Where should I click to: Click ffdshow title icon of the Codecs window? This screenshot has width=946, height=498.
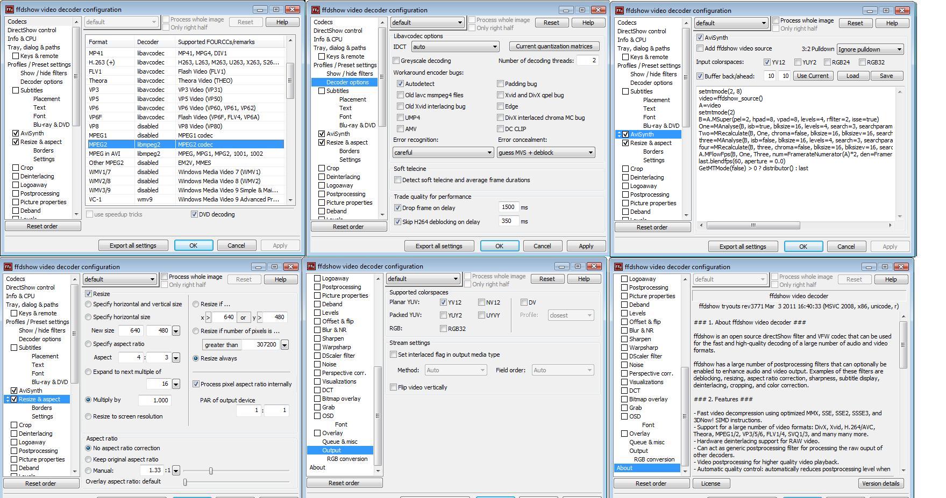point(9,10)
